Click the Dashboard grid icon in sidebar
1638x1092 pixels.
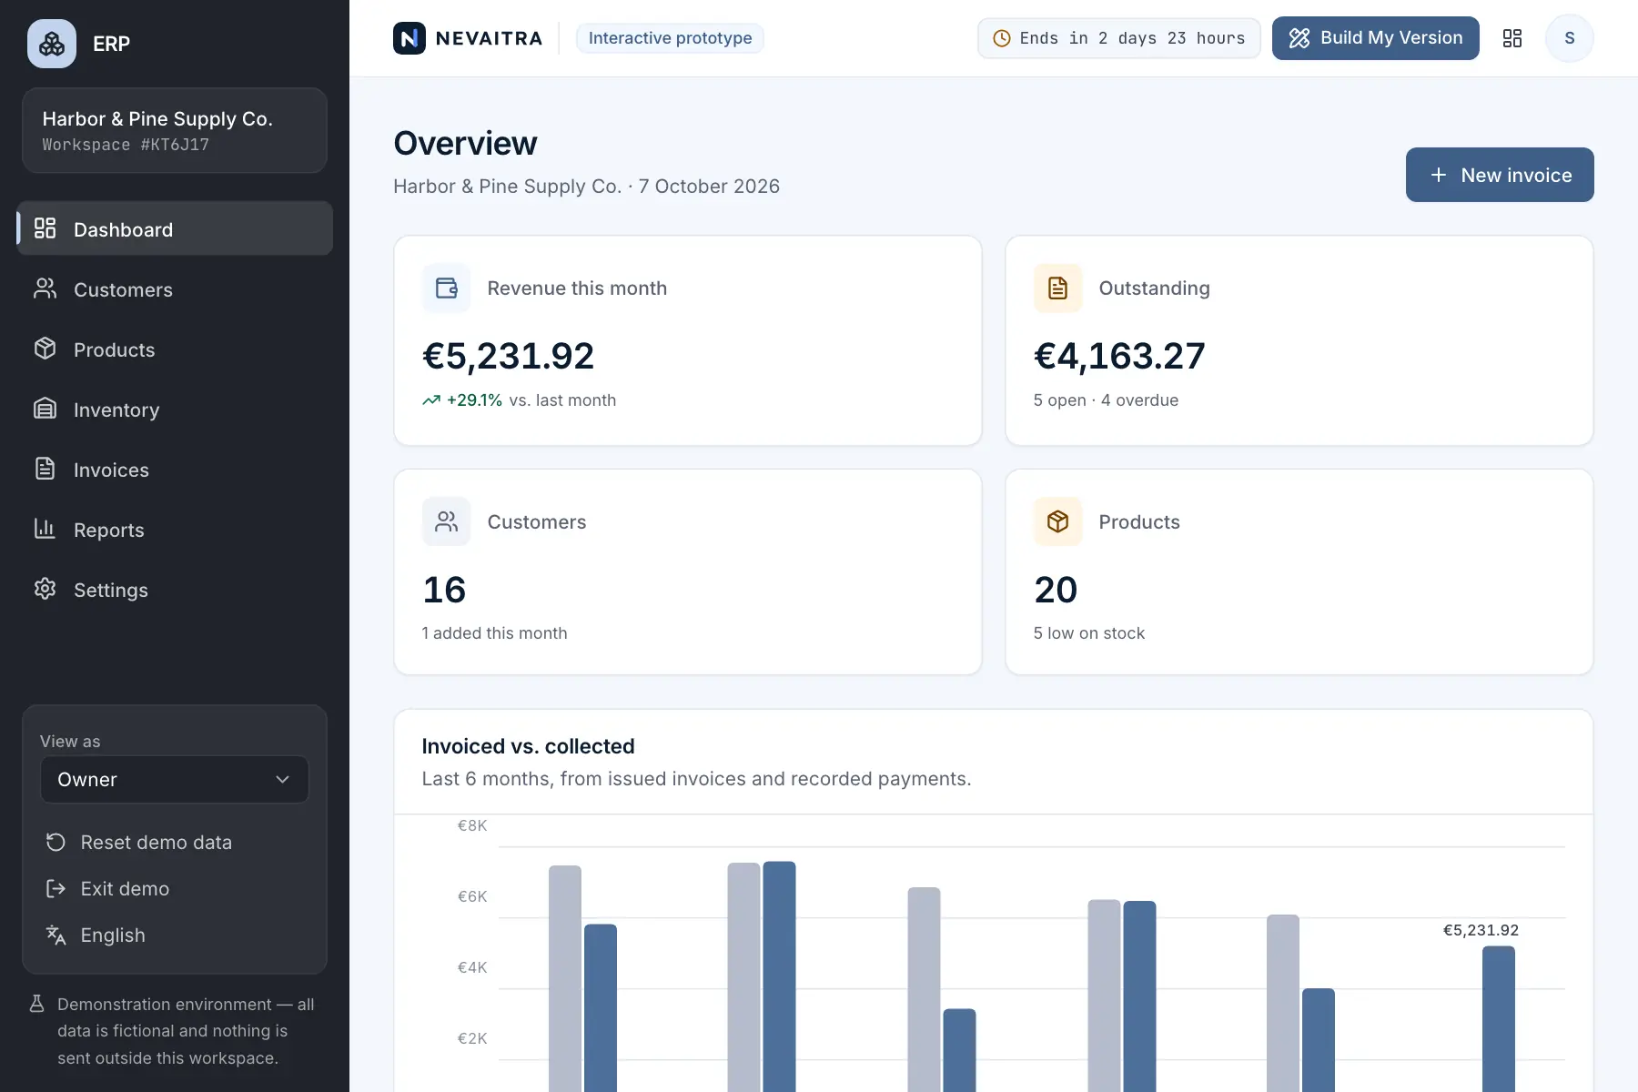coord(45,228)
